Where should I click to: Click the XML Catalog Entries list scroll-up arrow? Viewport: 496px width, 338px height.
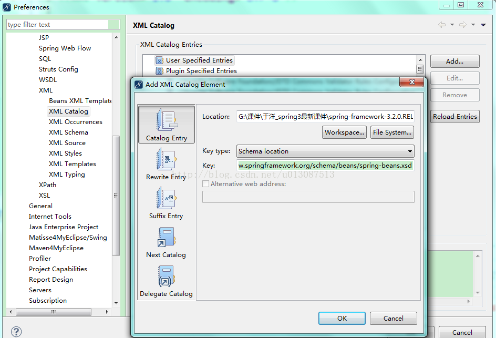(420, 59)
